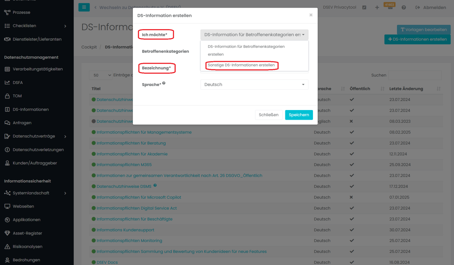Click the Sprache help tooltip icon
The image size is (454, 265).
pos(164,83)
